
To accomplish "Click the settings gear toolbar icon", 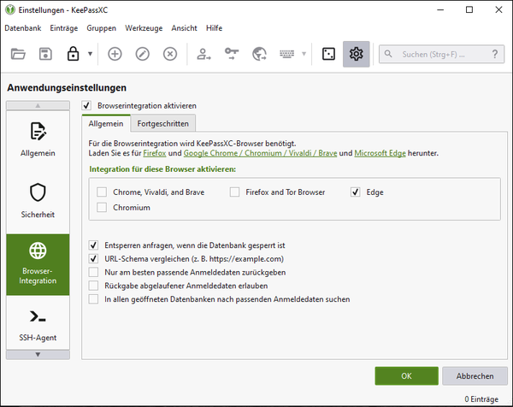I will (x=356, y=54).
